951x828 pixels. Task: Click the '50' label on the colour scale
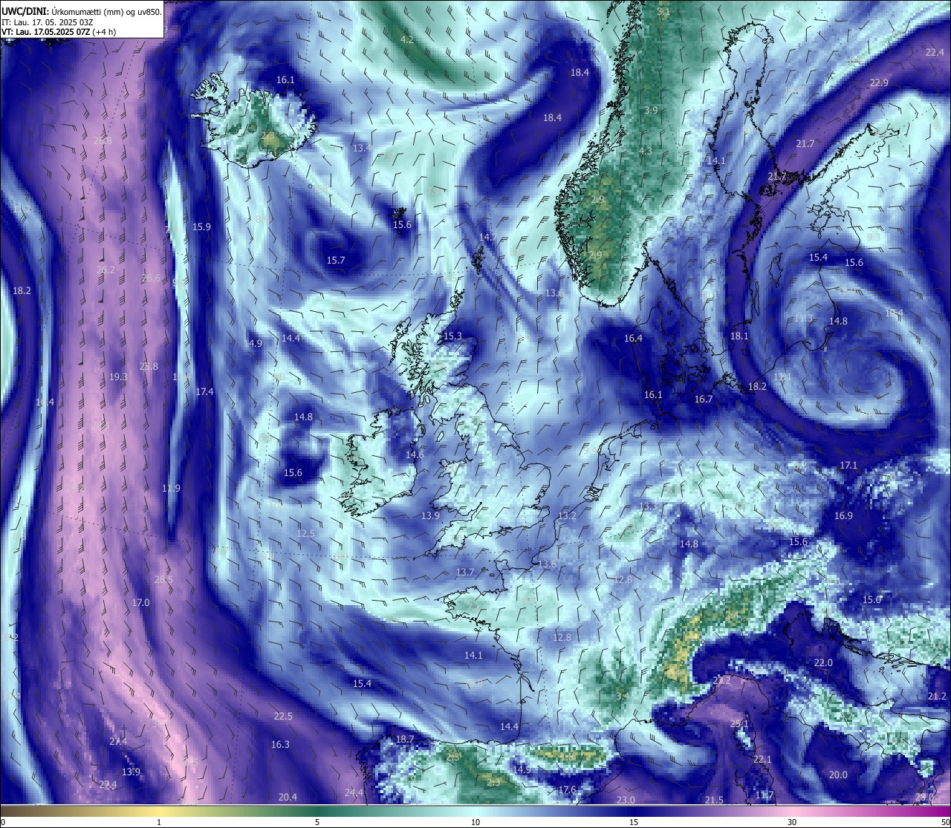[x=945, y=822]
